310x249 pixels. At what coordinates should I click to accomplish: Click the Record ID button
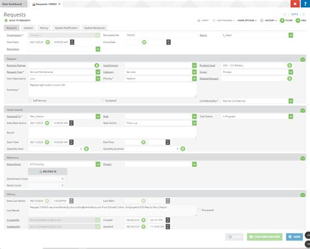[48, 171]
